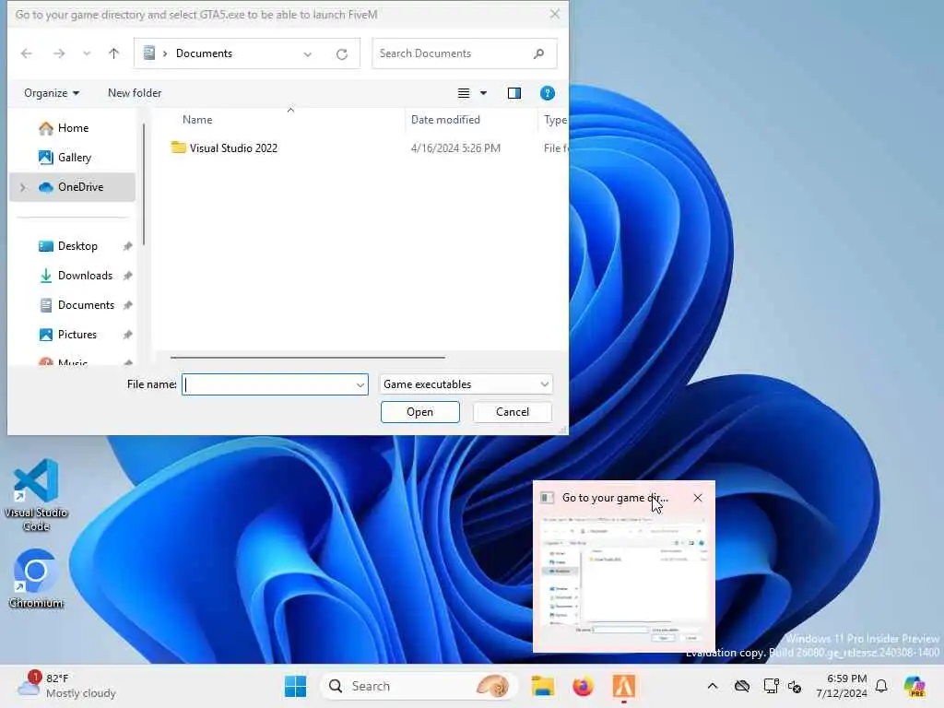Click the taskbar Search box
Image resolution: width=944 pixels, height=708 pixels.
coord(419,686)
